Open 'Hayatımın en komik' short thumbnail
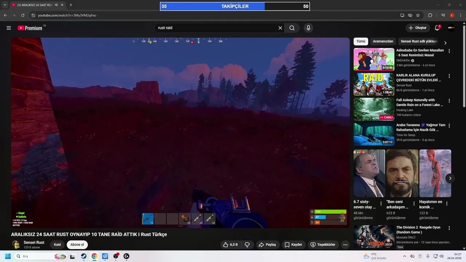The image size is (466, 262). (435, 173)
